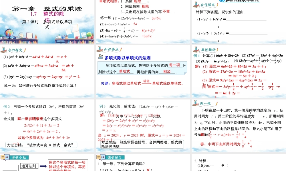This screenshot has height=171, width=286.
Task: Click the pencil icon beside 多项式除以单项式的法则
Action: [x=101, y=57]
